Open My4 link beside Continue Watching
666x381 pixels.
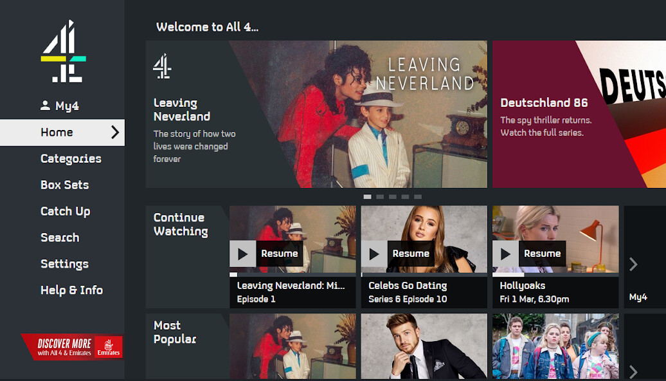638,297
